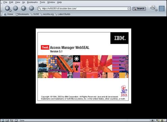Click the Java logo on WebSEAL page
The width and height of the screenshot is (167, 122).
coord(124,91)
